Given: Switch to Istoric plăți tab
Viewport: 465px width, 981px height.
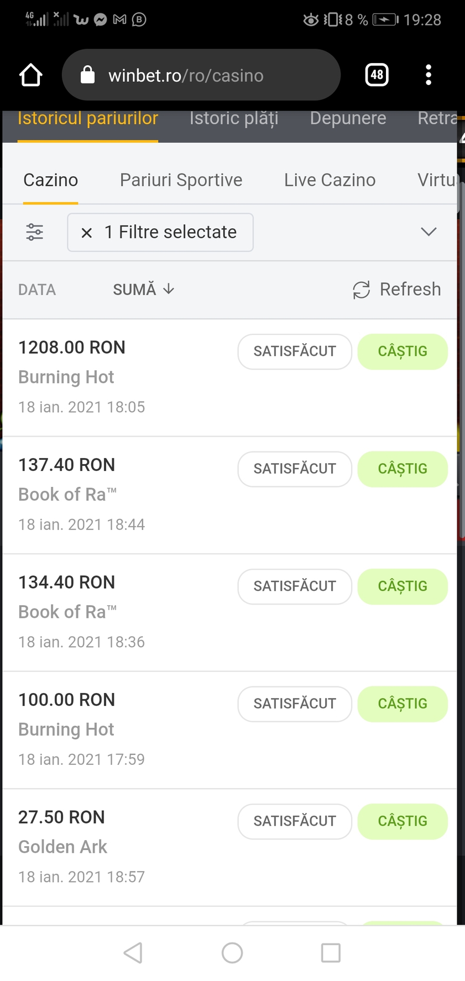Looking at the screenshot, I should (233, 118).
